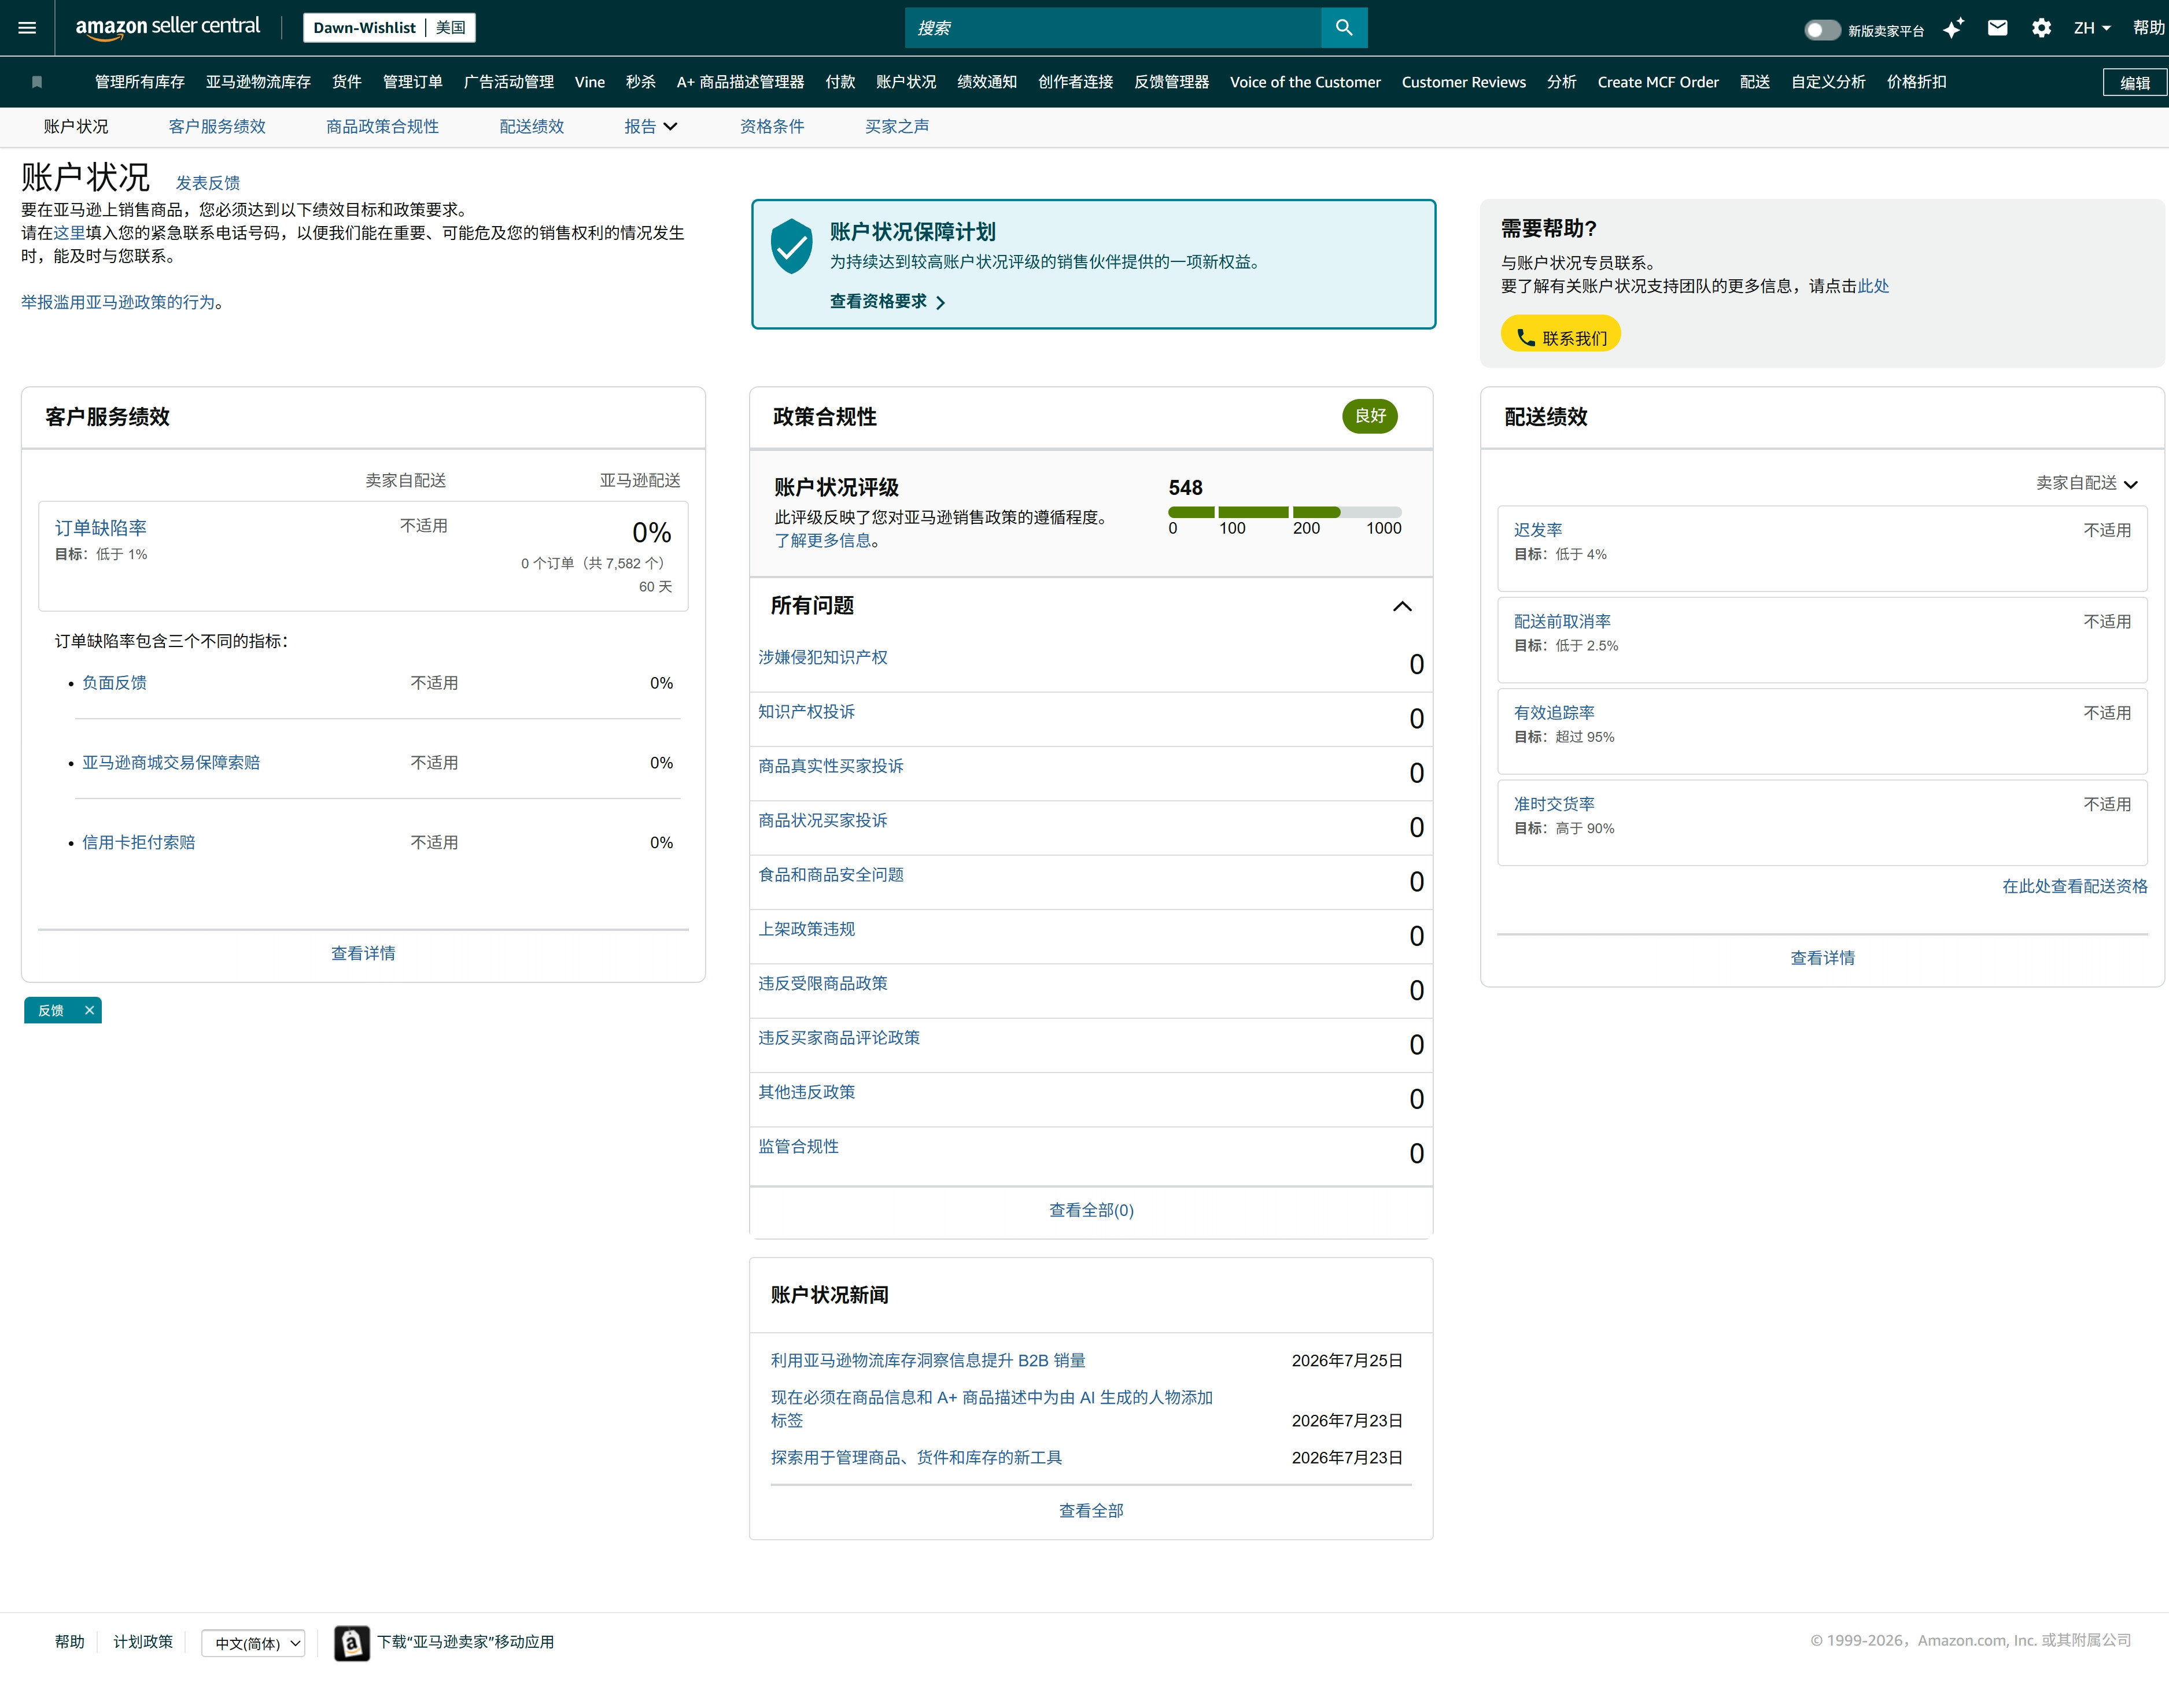
Task: Click 查看详情 in 配送绩效 card
Action: click(x=1822, y=958)
